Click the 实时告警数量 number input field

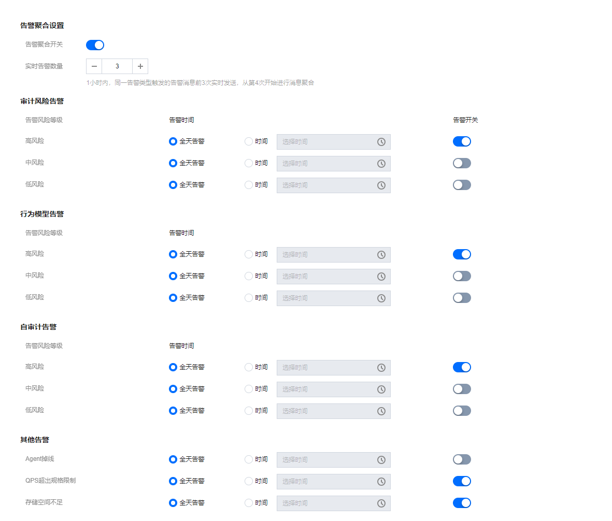(x=117, y=66)
